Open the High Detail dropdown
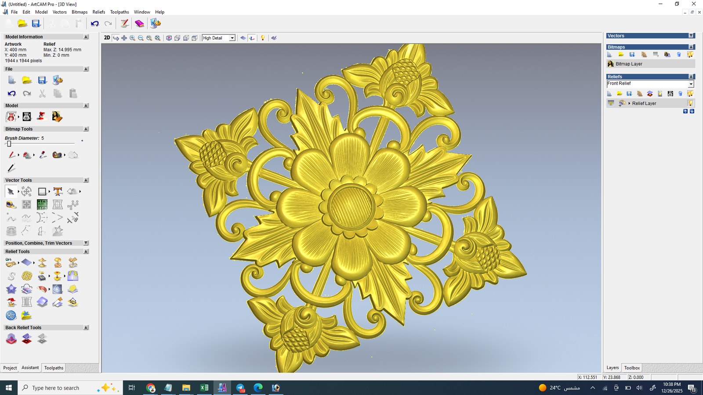 tap(232, 38)
